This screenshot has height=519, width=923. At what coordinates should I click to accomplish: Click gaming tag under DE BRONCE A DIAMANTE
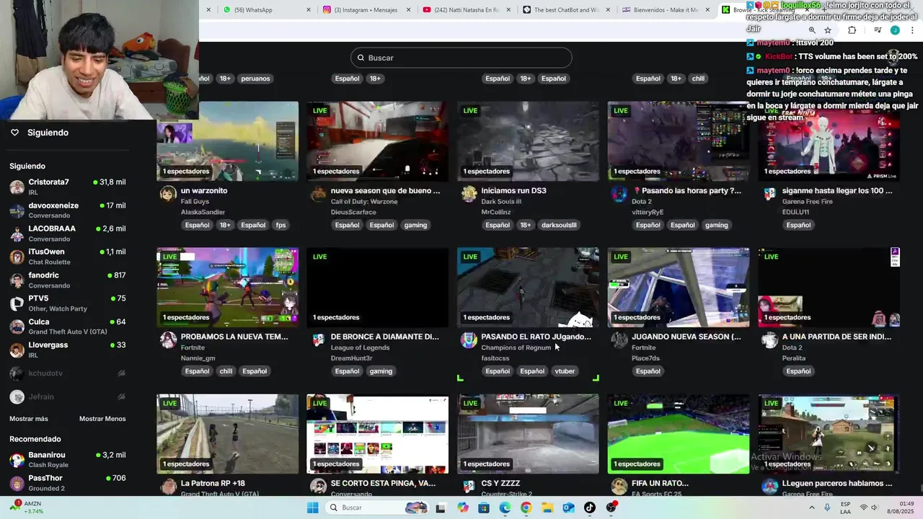[x=381, y=371]
